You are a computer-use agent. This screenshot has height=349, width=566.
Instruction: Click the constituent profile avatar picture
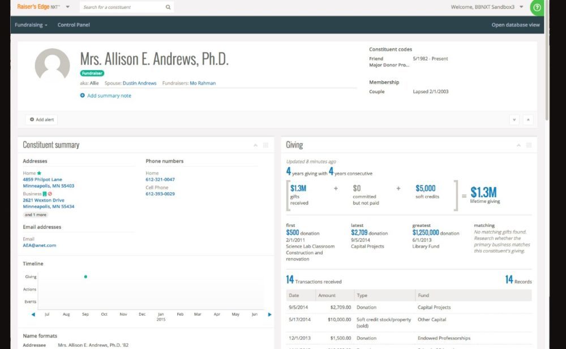52,65
